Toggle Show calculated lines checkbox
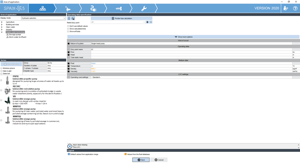The image size is (300, 163). coord(68,29)
